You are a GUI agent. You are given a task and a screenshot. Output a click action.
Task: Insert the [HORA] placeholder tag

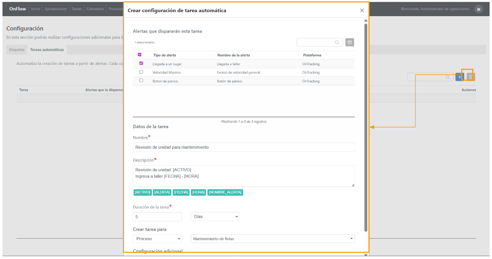(x=199, y=192)
